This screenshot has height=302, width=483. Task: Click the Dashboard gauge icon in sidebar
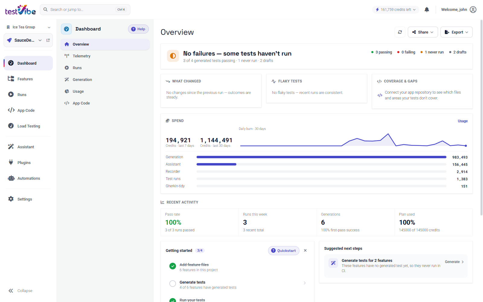coord(11,63)
